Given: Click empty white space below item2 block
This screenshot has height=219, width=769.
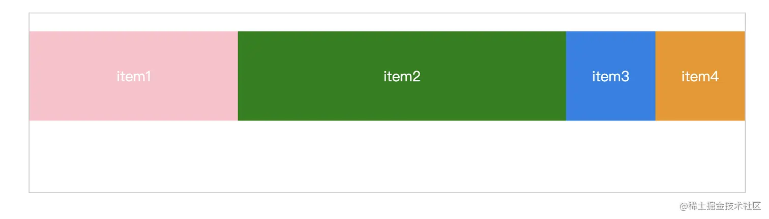Looking at the screenshot, I should [402, 157].
